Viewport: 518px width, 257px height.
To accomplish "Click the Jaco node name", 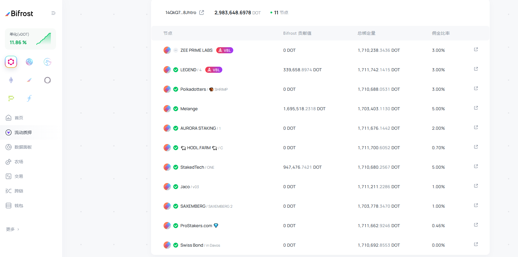I will coord(185,187).
